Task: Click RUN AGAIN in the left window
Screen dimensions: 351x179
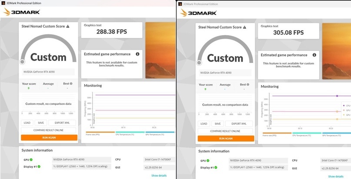Action: coord(49,137)
